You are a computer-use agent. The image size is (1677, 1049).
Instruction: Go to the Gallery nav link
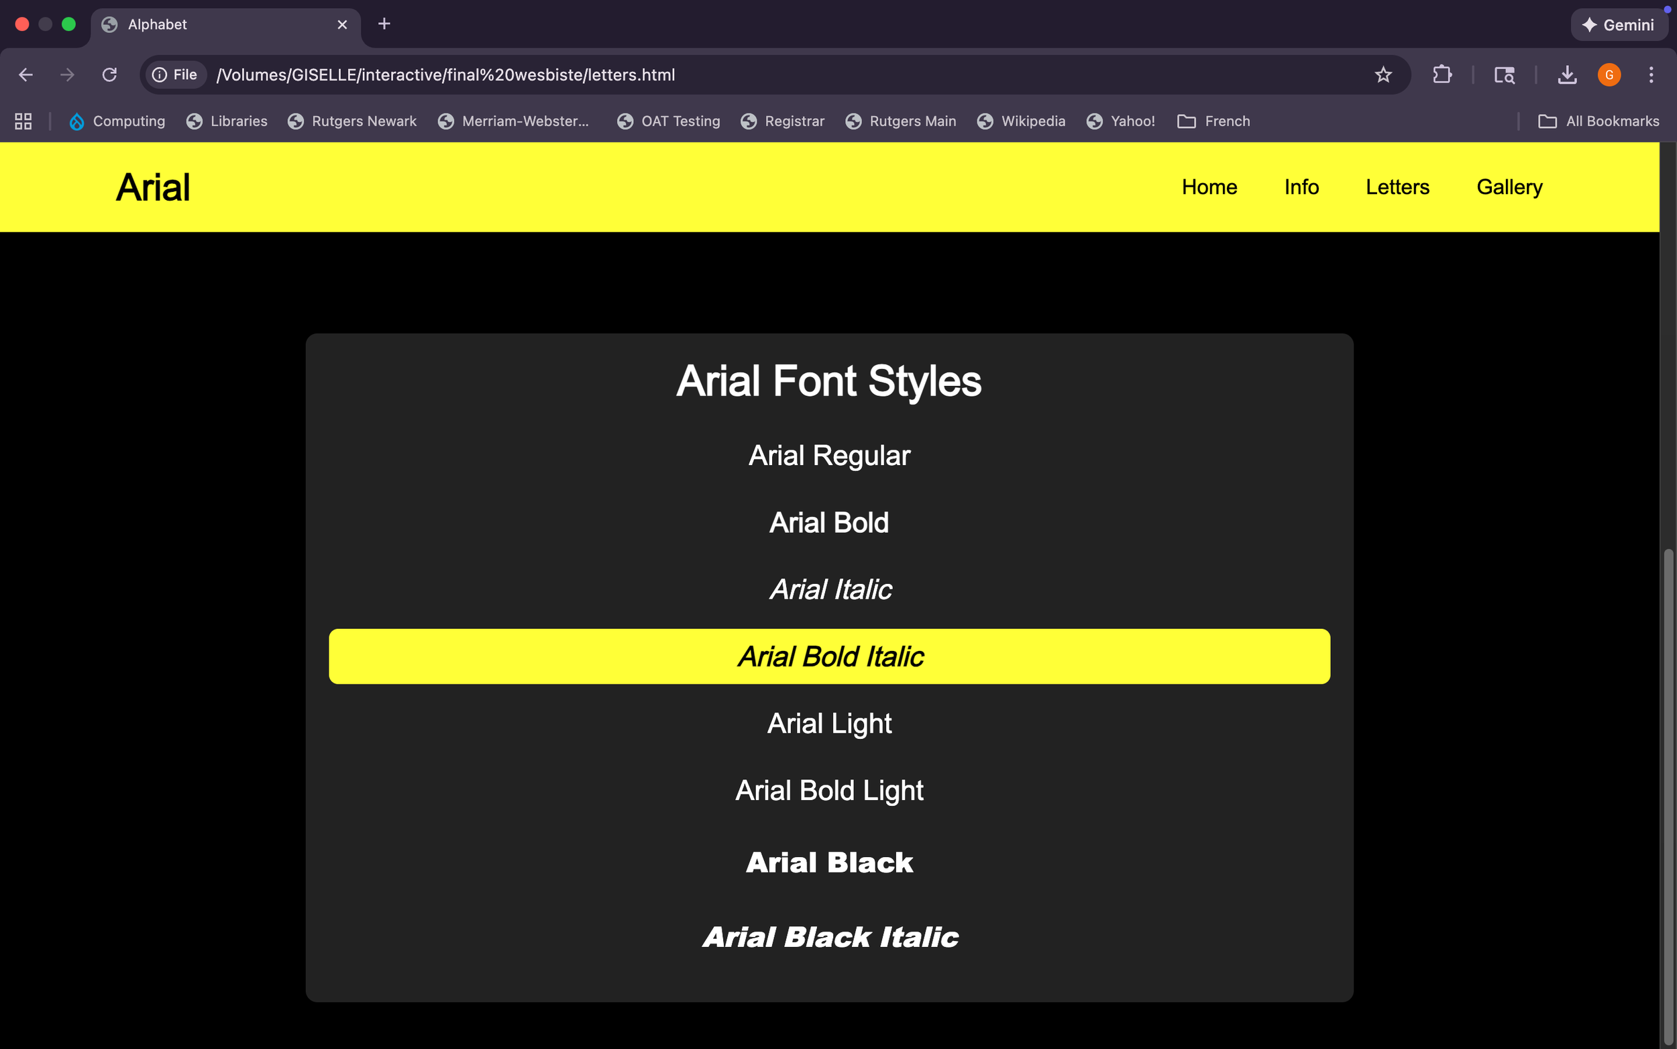1509,187
